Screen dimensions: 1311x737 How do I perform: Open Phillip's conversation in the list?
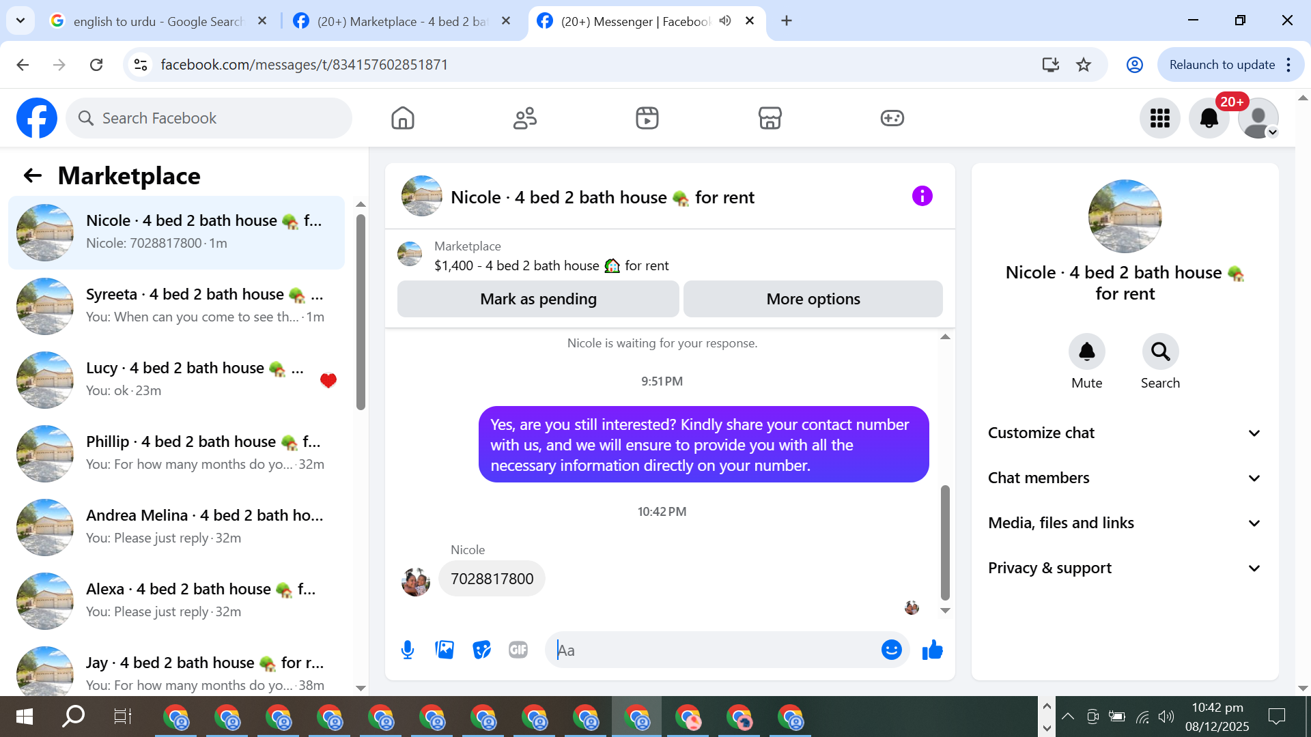[x=177, y=453]
